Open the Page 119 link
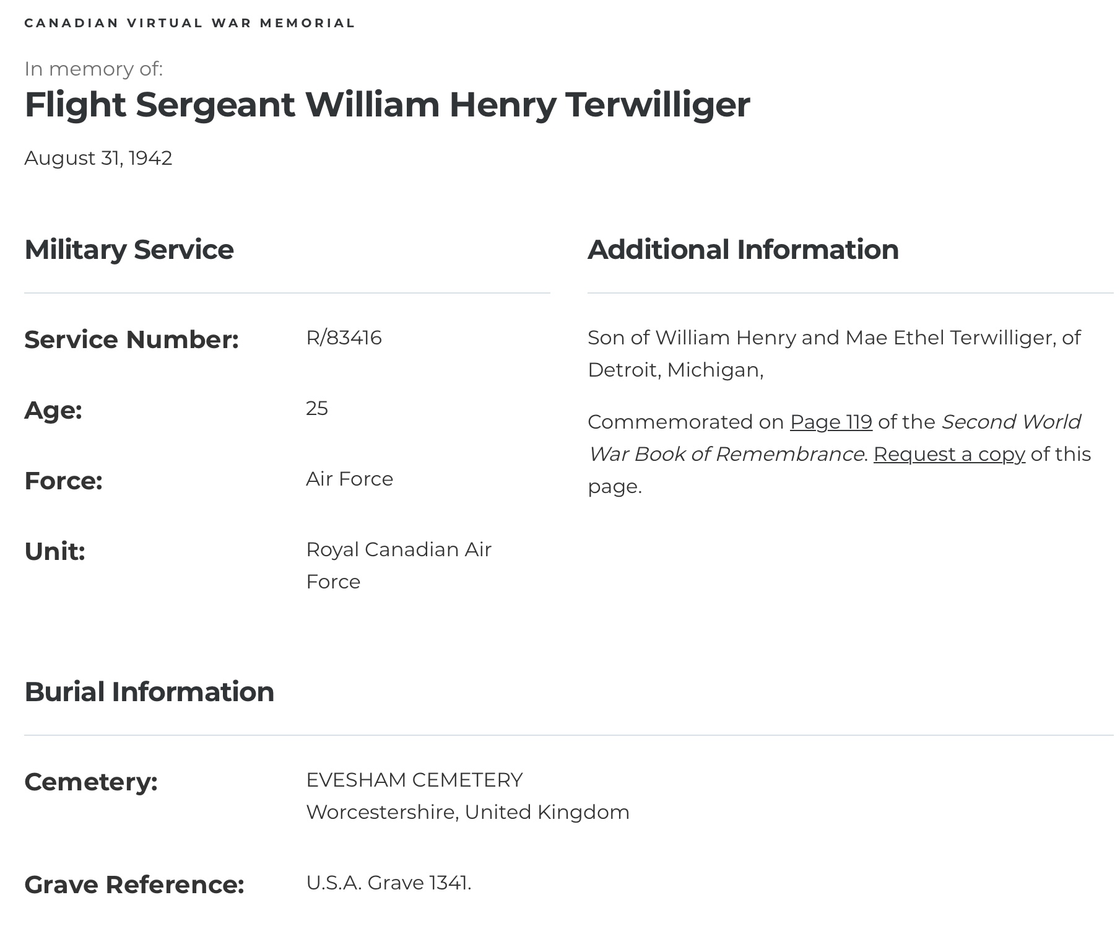This screenshot has height=926, width=1120. pyautogui.click(x=831, y=422)
